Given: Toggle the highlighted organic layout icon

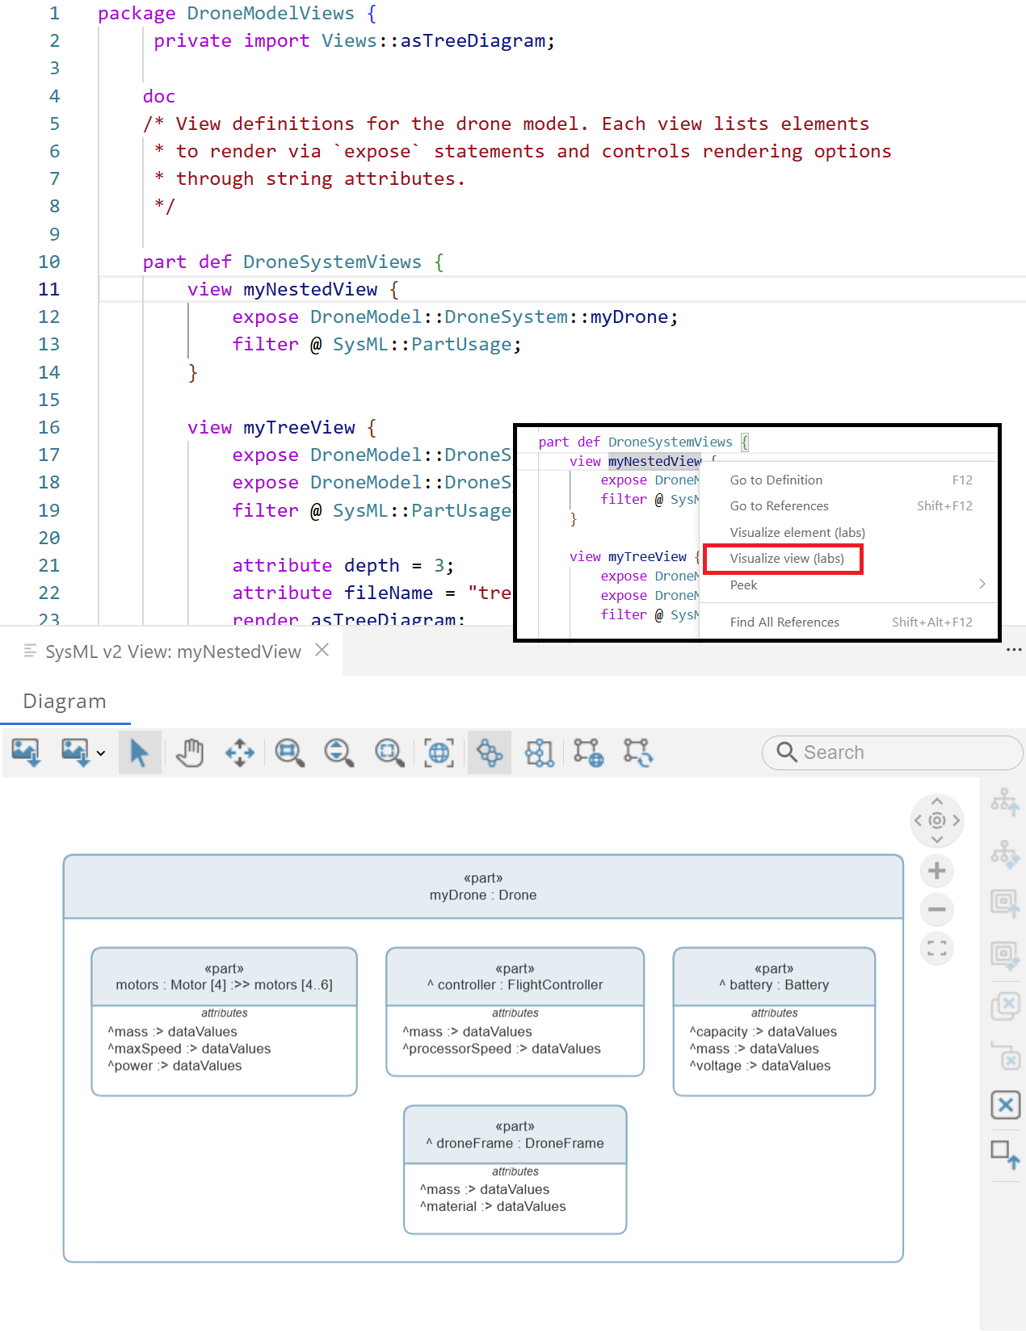Looking at the screenshot, I should (489, 752).
